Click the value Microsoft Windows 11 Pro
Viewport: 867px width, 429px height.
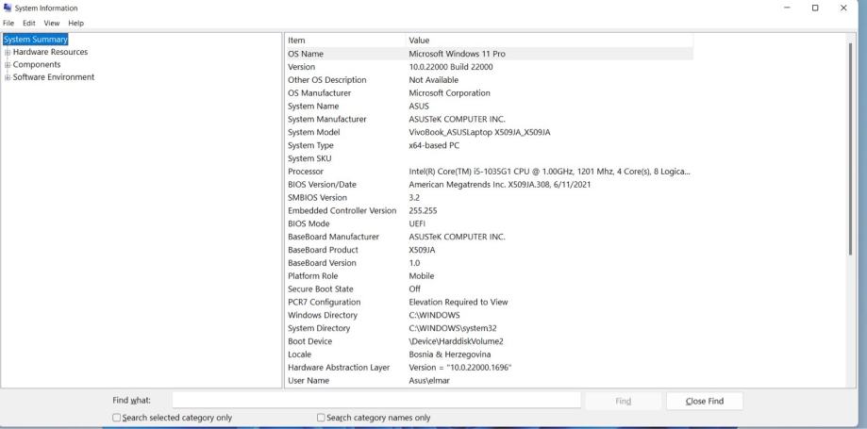pyautogui.click(x=457, y=54)
